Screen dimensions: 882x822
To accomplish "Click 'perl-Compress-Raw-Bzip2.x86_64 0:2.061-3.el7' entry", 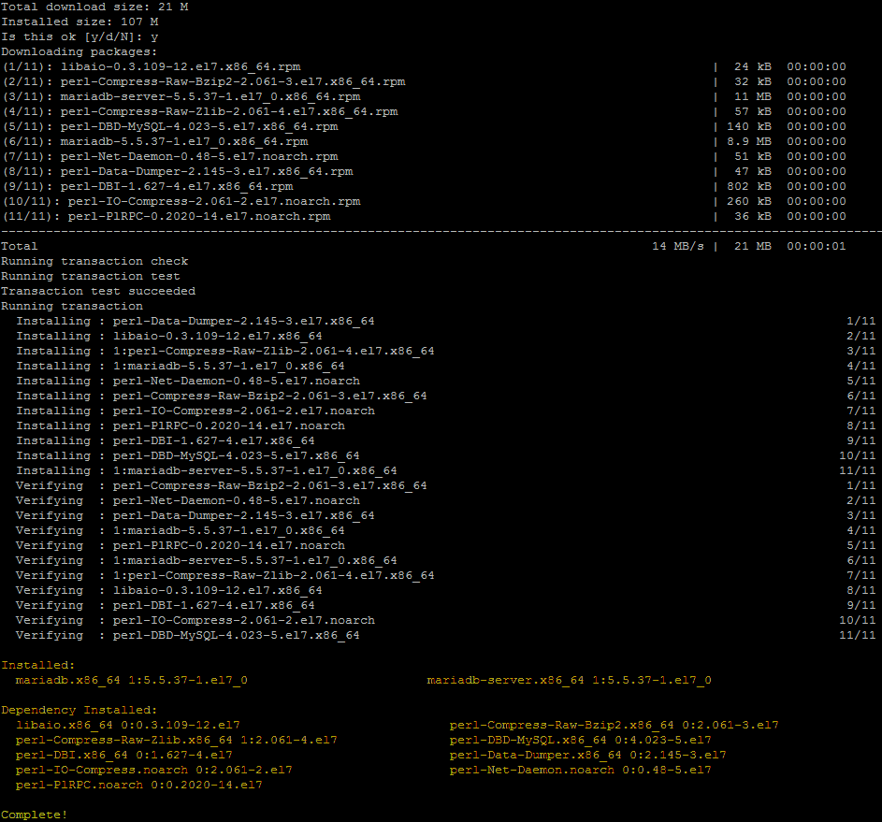I will pos(615,726).
